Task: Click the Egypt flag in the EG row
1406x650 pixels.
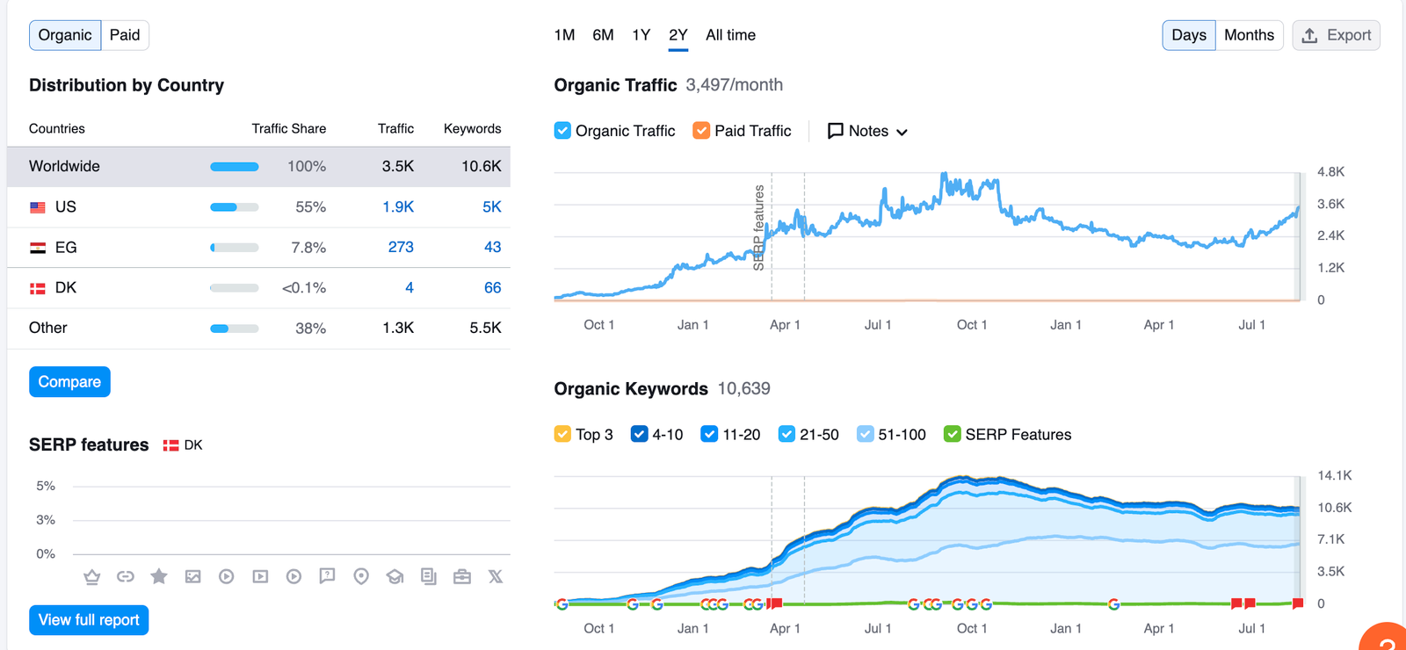Action: [x=38, y=248]
